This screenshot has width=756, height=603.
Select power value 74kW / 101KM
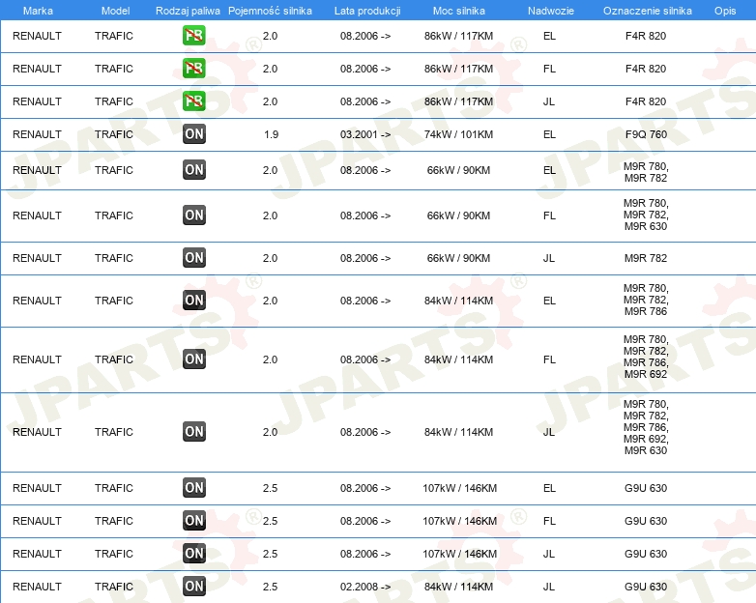pyautogui.click(x=458, y=134)
